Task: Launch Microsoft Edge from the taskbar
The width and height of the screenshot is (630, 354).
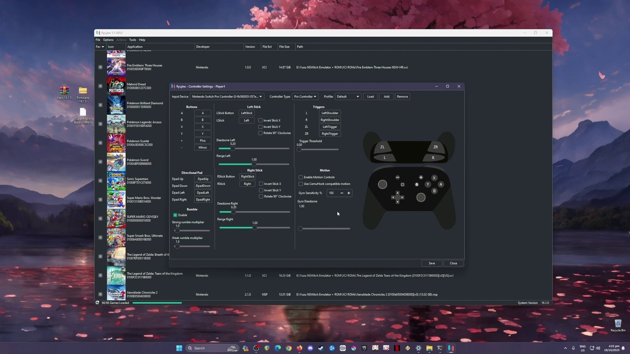Action: pyautogui.click(x=278, y=348)
